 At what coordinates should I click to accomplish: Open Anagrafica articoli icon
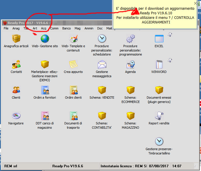click(16, 39)
